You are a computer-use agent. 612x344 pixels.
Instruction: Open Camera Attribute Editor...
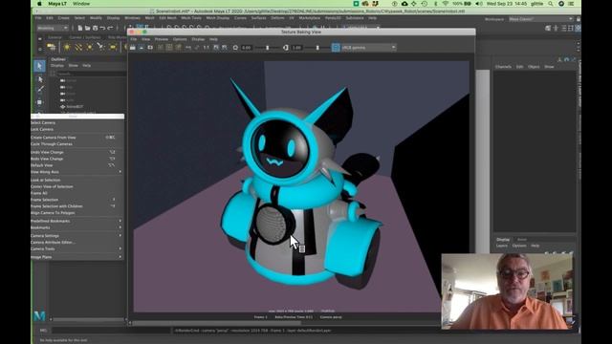[77, 242]
